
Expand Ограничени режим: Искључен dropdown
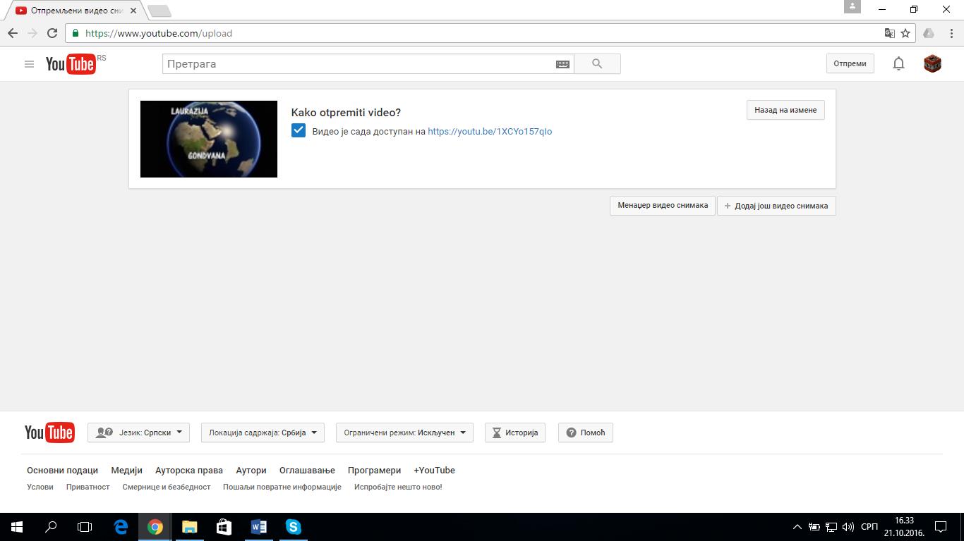pyautogui.click(x=404, y=433)
